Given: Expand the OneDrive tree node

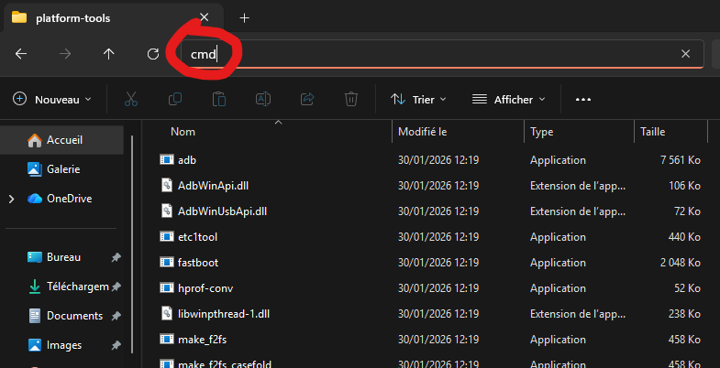Looking at the screenshot, I should pyautogui.click(x=12, y=199).
